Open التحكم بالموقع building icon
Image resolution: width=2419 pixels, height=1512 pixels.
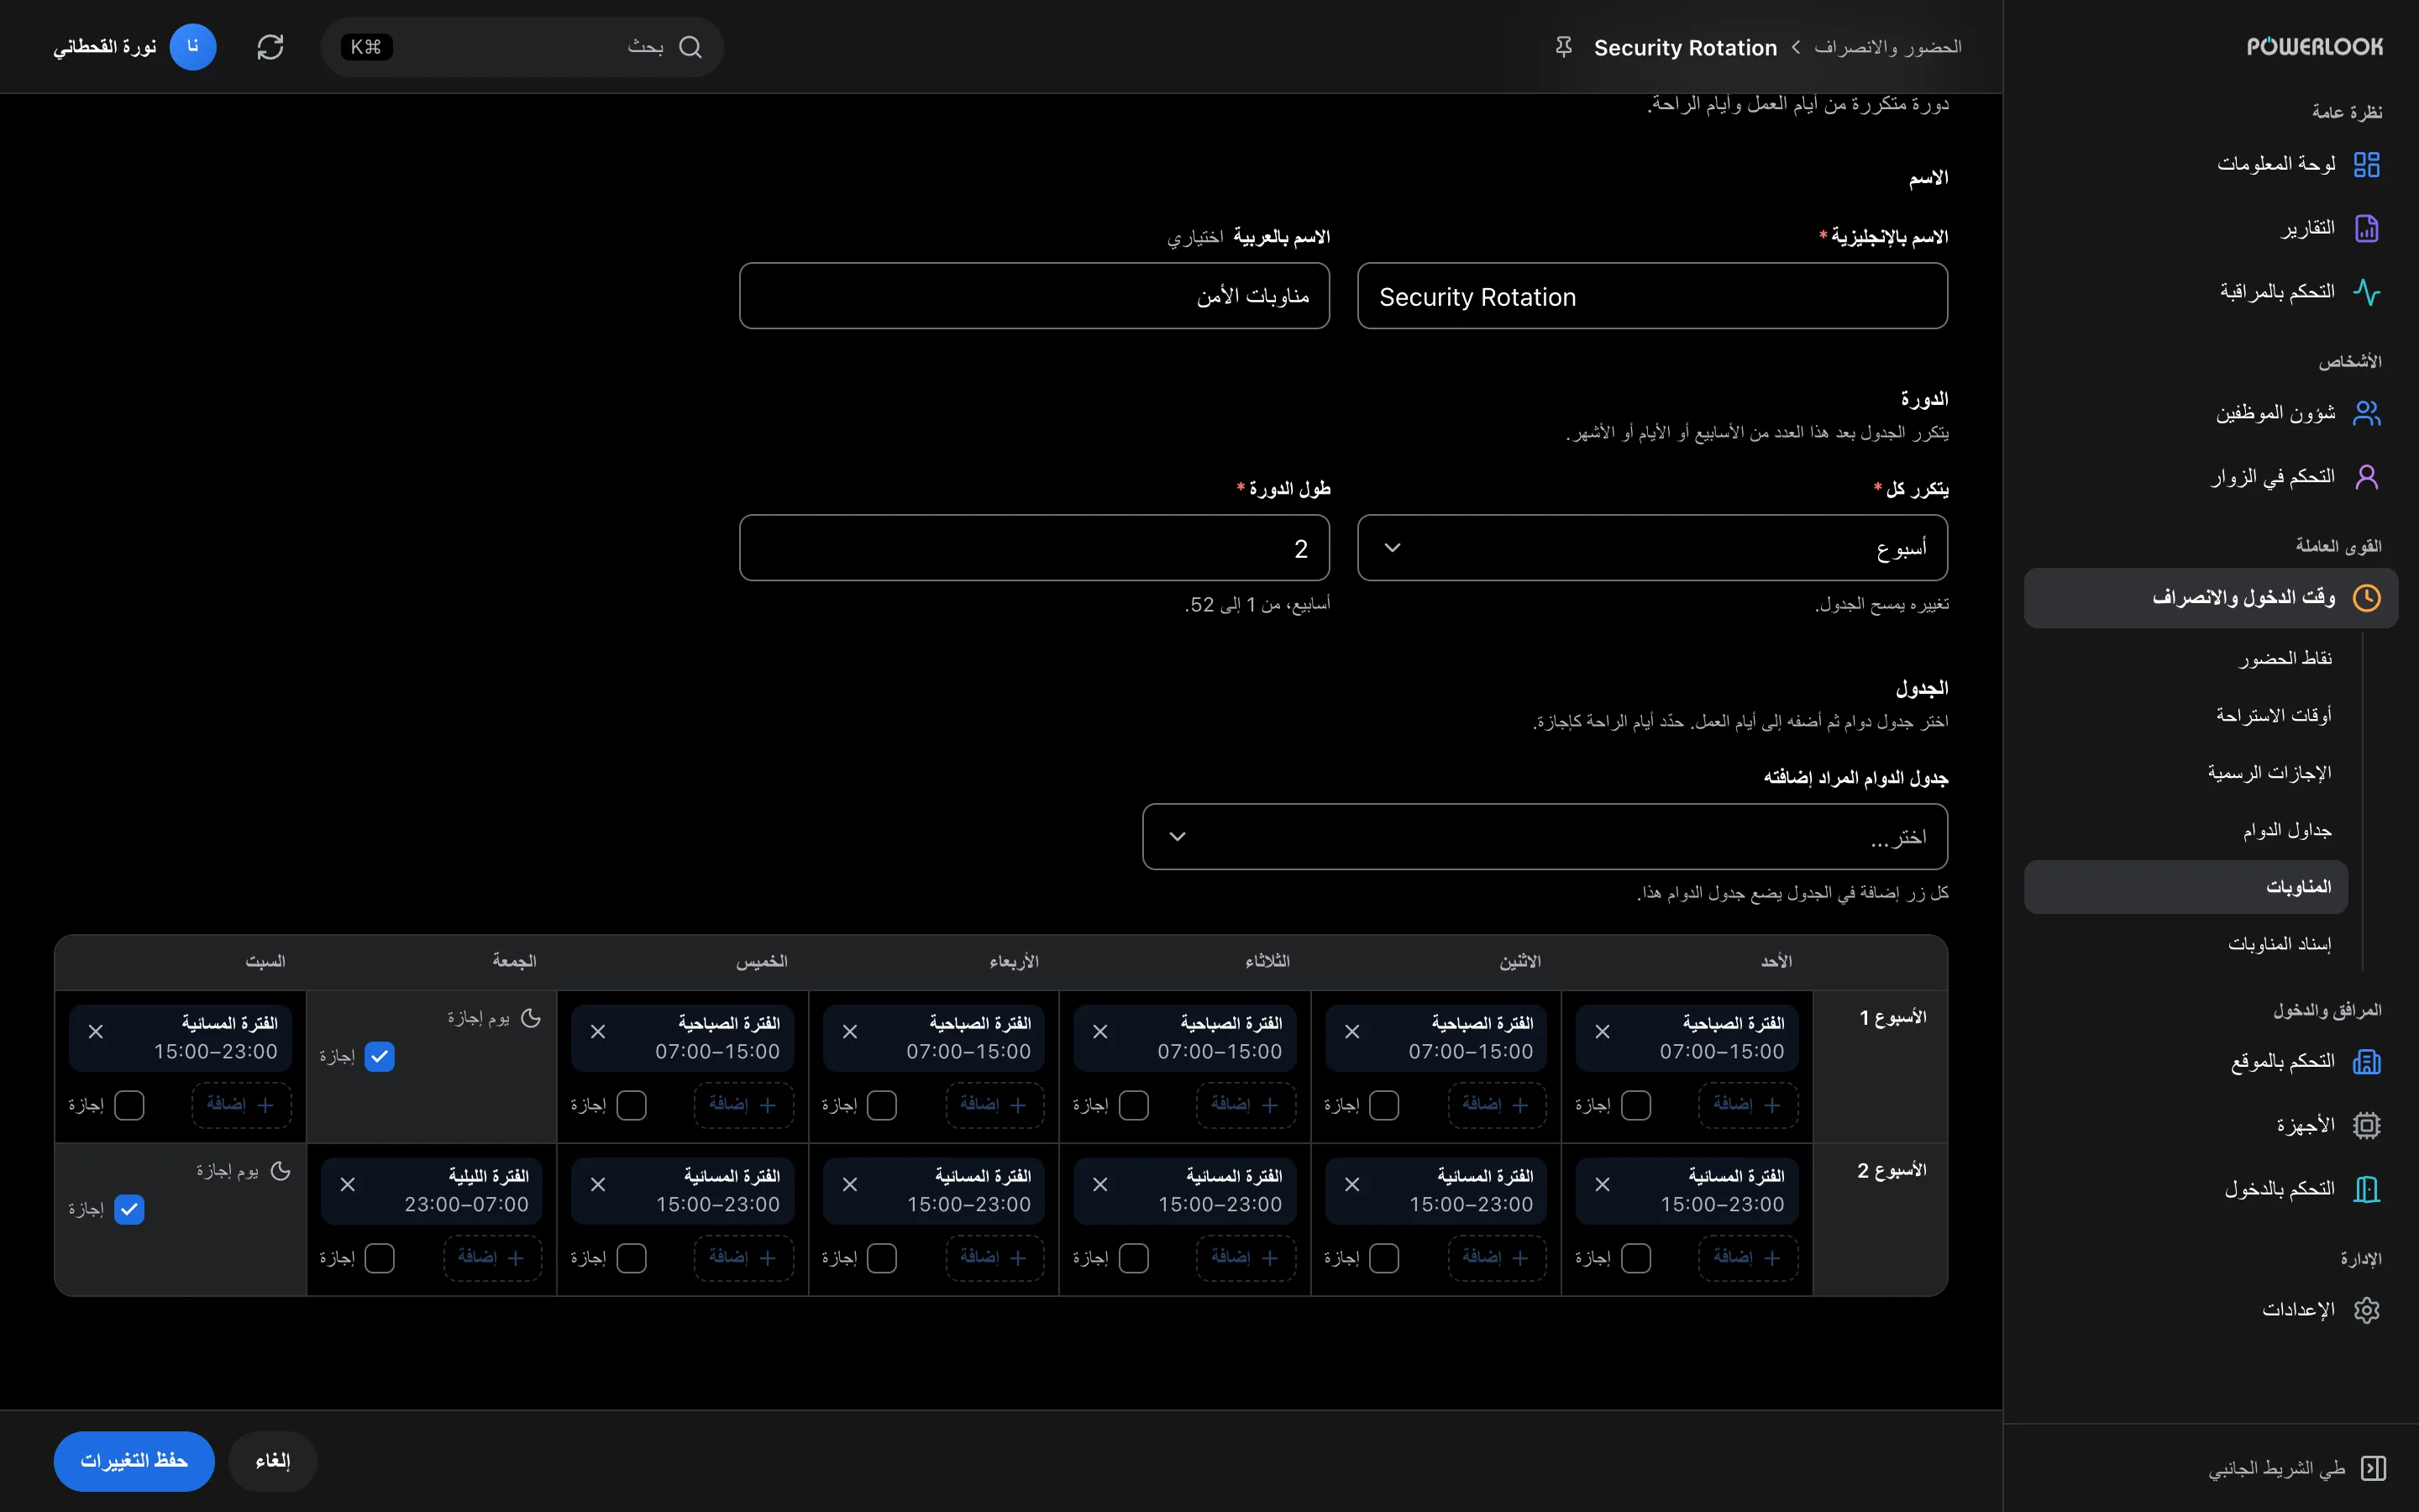(x=2366, y=1061)
